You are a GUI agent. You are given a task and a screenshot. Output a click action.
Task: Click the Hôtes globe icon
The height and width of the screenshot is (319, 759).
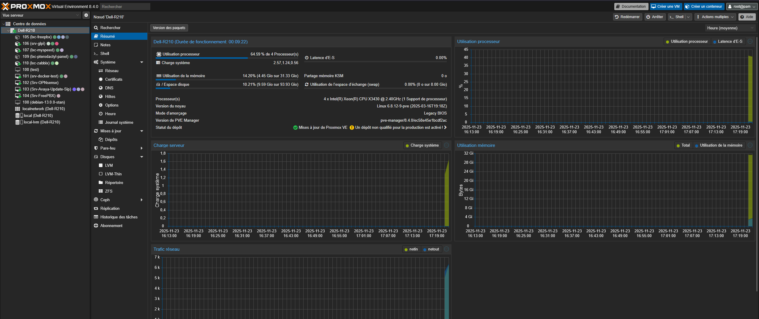point(101,96)
